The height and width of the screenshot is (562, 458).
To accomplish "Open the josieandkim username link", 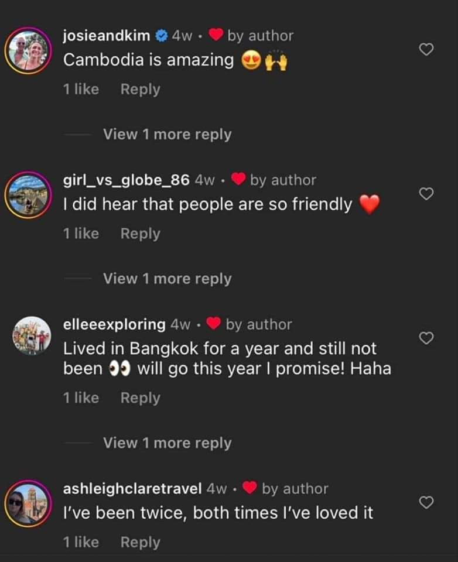I will 107,35.
